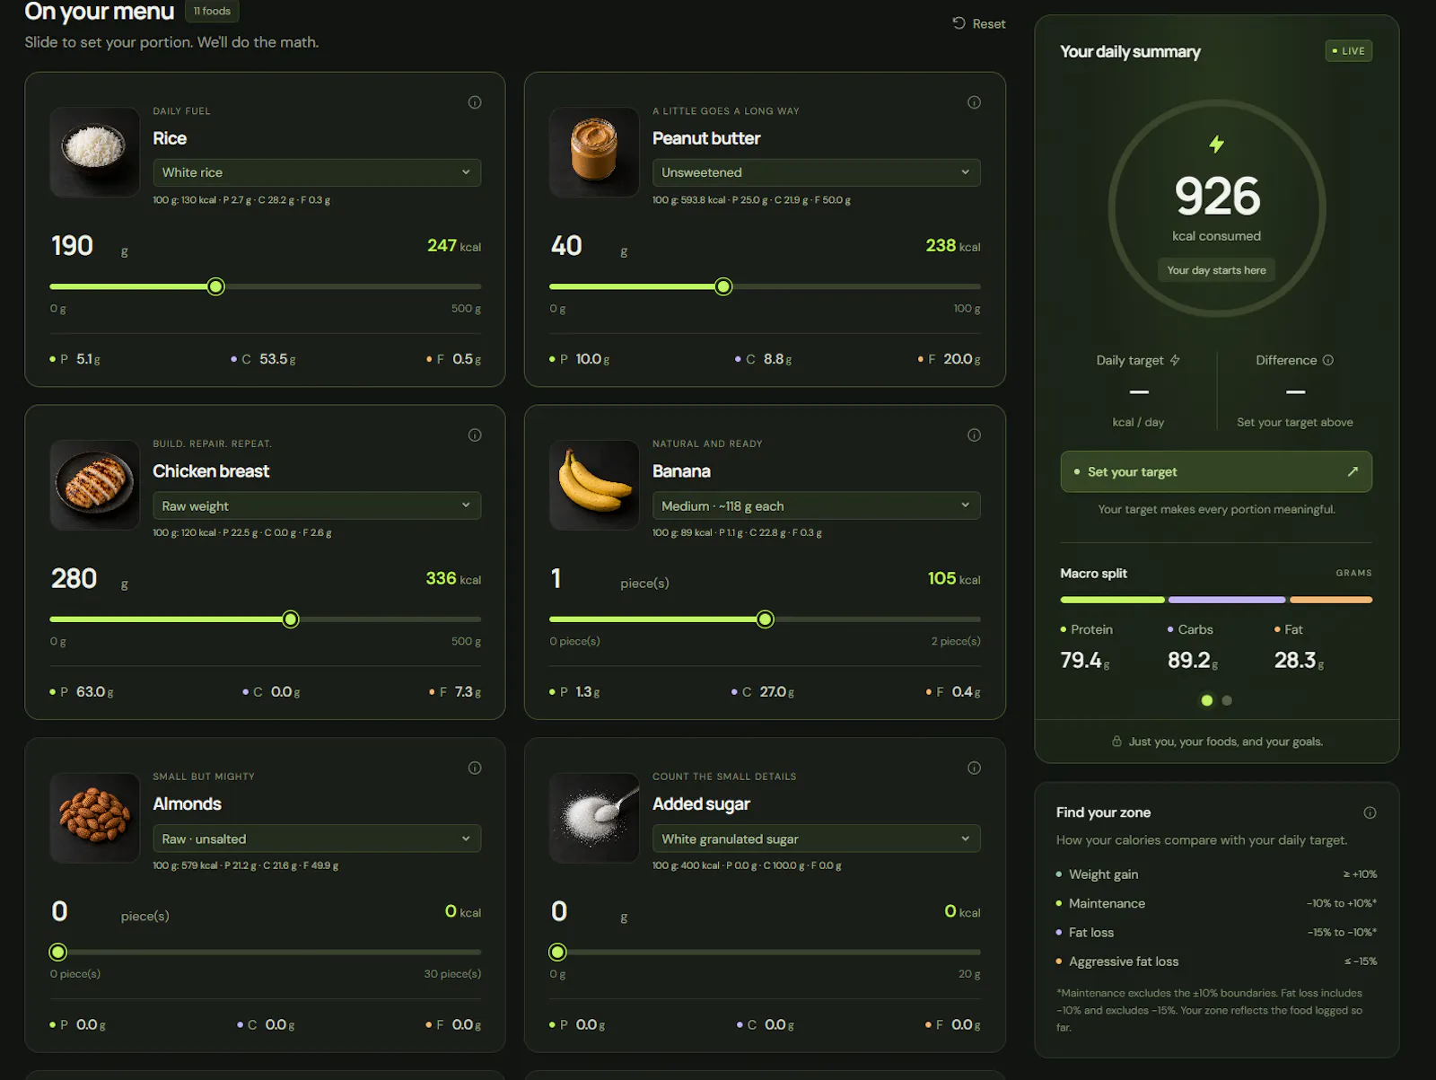Click lock icon in privacy note

[1116, 742]
